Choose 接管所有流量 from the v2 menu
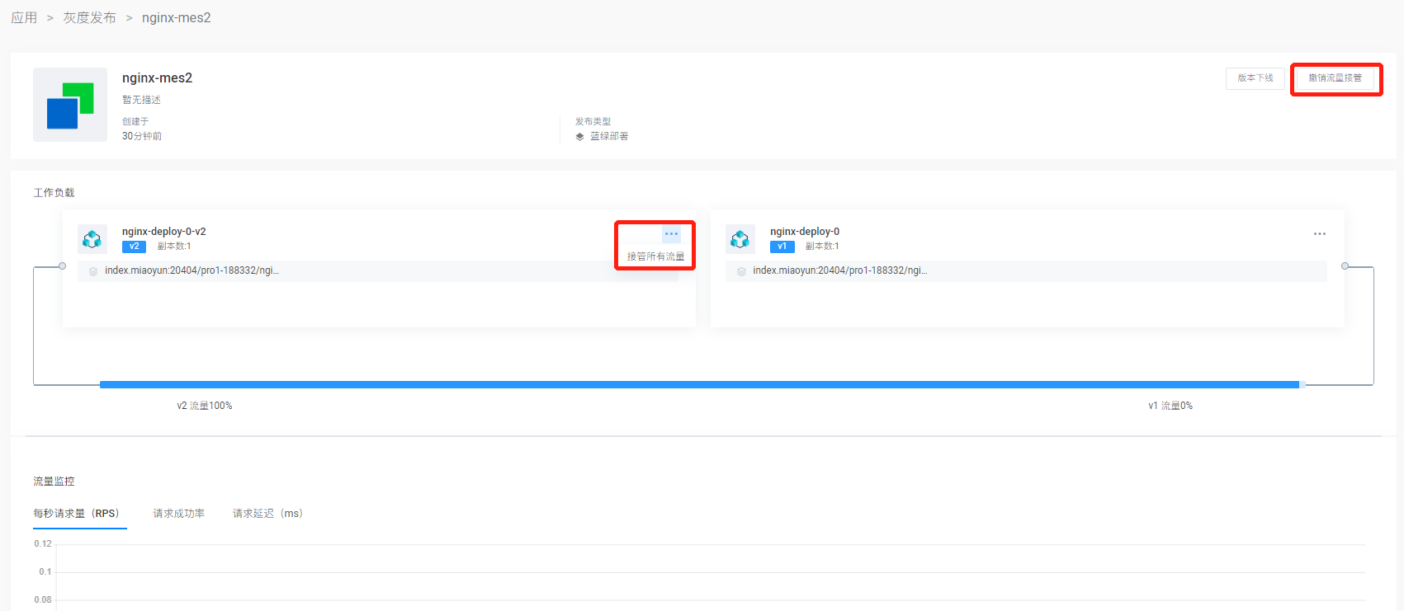This screenshot has width=1404, height=611. [x=655, y=256]
